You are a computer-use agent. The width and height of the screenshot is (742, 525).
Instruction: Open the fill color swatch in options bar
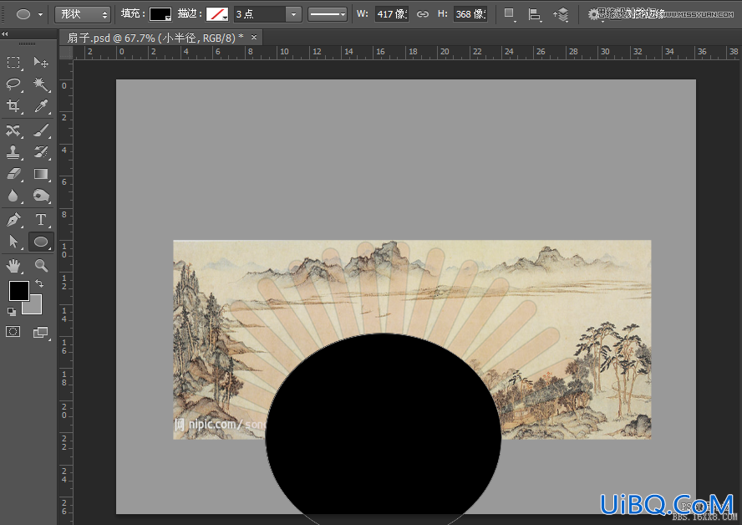pyautogui.click(x=160, y=14)
